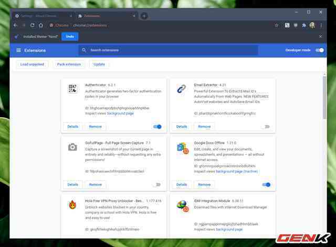Close the Extensions tab
336x247 pixels.
coord(134,16)
